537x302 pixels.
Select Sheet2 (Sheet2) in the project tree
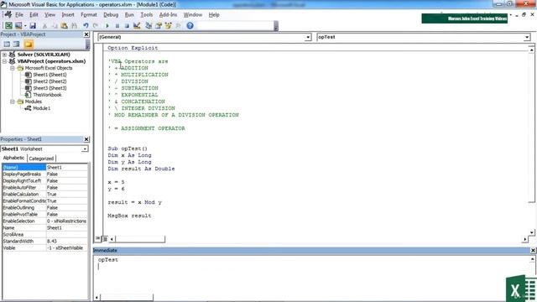click(x=50, y=81)
